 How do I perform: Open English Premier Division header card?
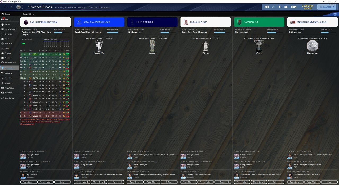click(46, 22)
